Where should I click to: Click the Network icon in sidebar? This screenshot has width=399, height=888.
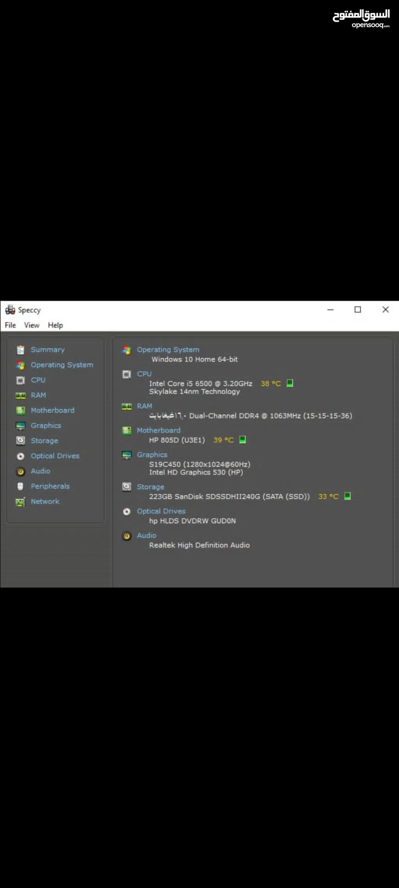(21, 502)
